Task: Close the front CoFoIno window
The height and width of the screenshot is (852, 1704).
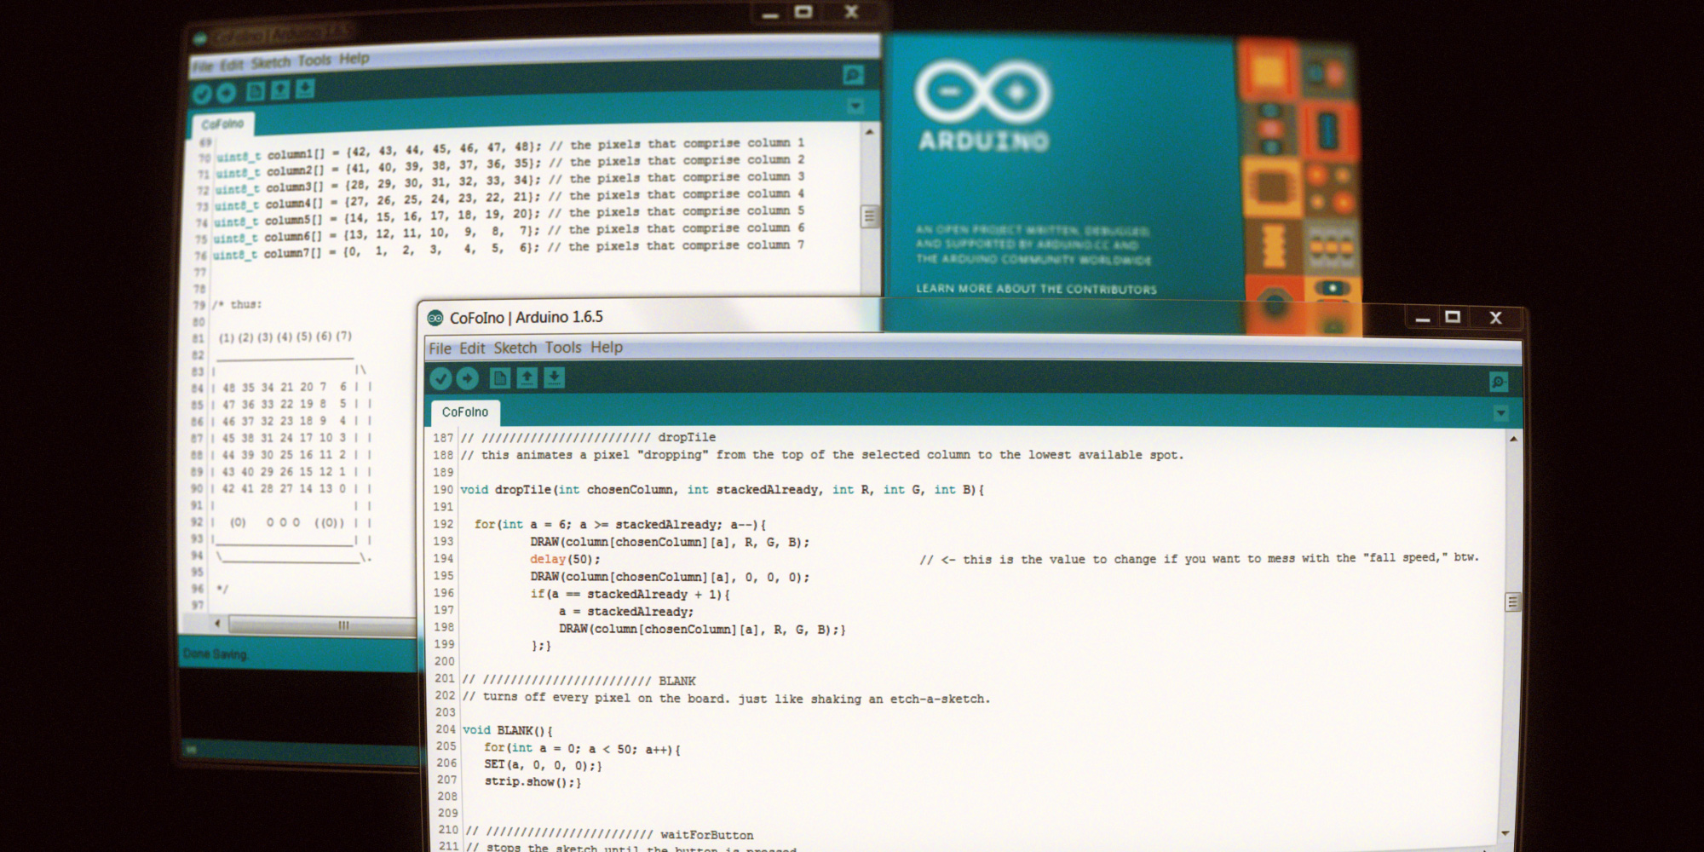Action: tap(1495, 318)
